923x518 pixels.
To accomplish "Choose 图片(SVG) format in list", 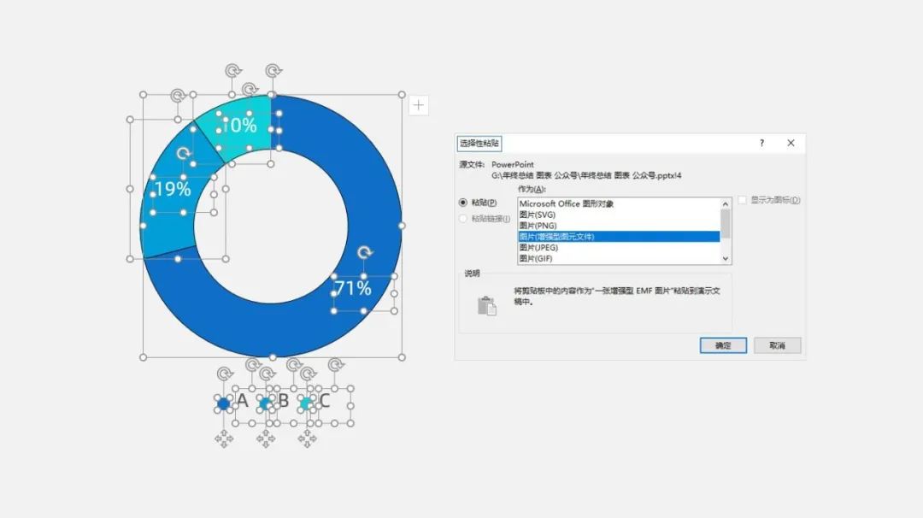I will coord(618,215).
